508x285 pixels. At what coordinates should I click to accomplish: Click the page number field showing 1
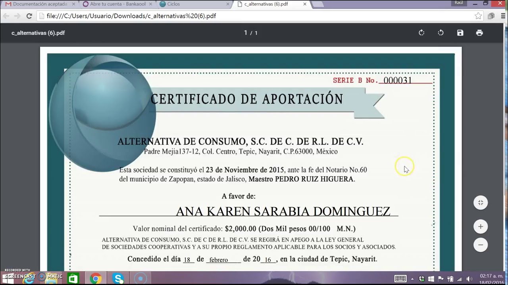[x=246, y=33]
